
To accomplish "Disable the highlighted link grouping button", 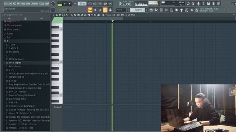I will pyautogui.click(x=105, y=10).
